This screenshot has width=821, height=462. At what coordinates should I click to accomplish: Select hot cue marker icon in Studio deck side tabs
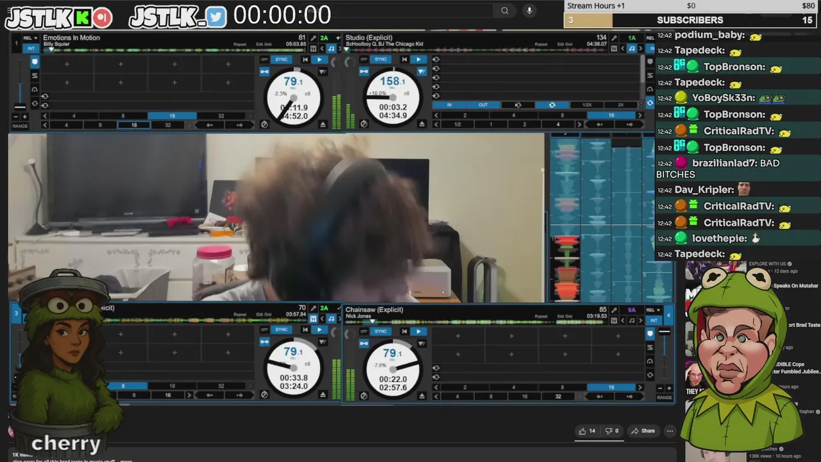pos(650,62)
